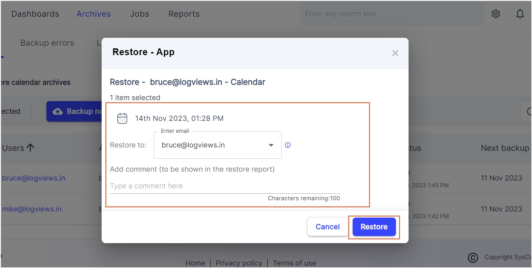Open the settings gear icon
This screenshot has width=532, height=268.
coord(496,14)
